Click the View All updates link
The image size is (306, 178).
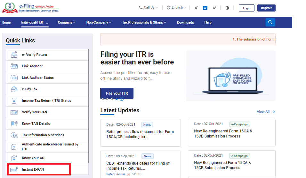pos(266,112)
